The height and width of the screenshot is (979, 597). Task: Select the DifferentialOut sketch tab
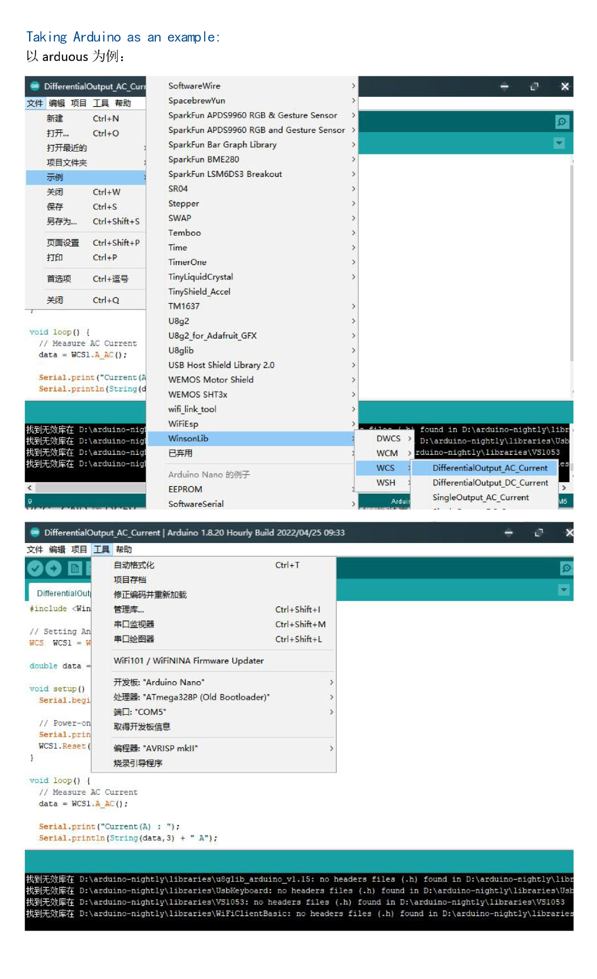60,593
